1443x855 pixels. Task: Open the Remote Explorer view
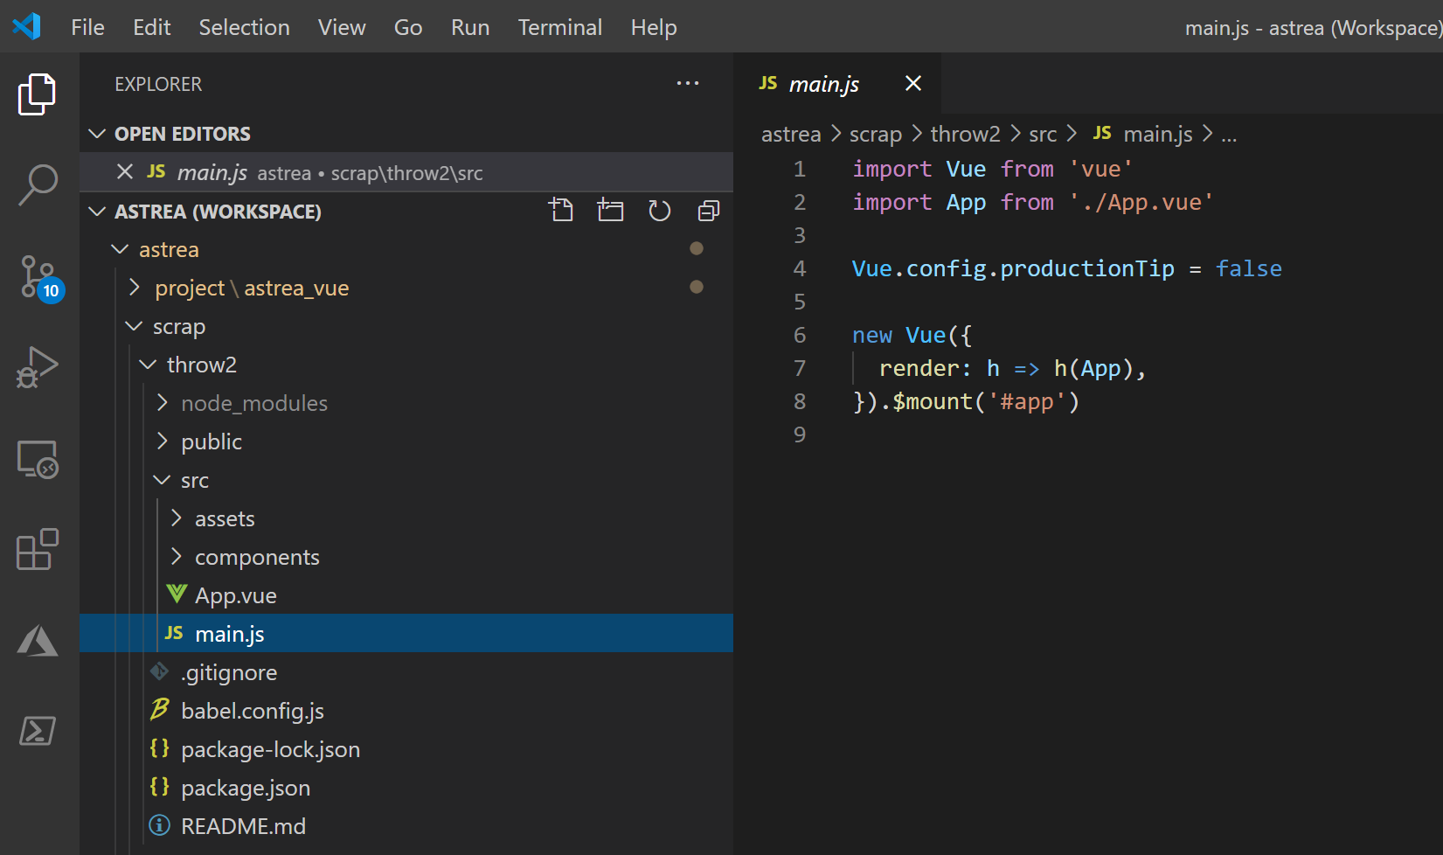pos(38,459)
